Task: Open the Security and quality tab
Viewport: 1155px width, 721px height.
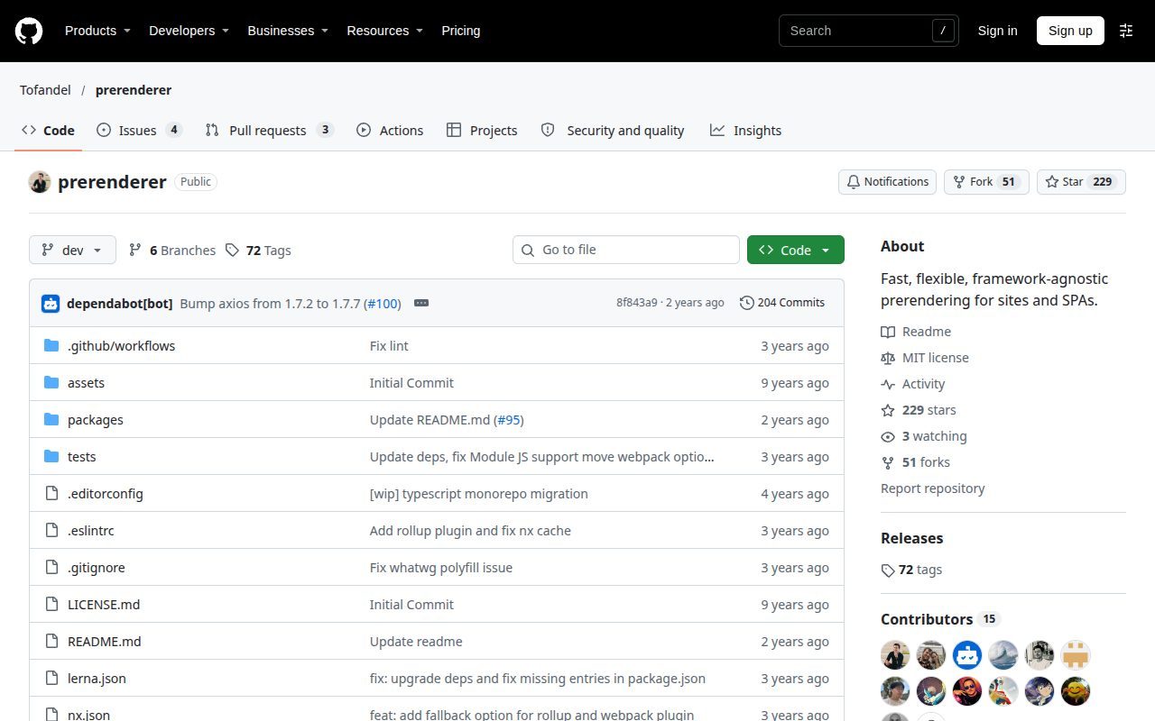Action: (613, 131)
